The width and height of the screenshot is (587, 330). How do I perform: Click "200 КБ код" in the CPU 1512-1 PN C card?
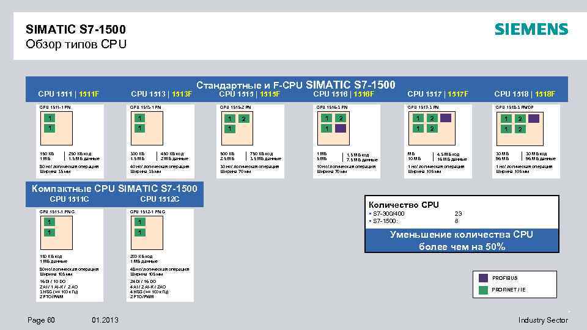141,256
